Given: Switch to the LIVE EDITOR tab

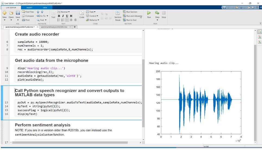Looking at the screenshot, I should tap(11, 8).
